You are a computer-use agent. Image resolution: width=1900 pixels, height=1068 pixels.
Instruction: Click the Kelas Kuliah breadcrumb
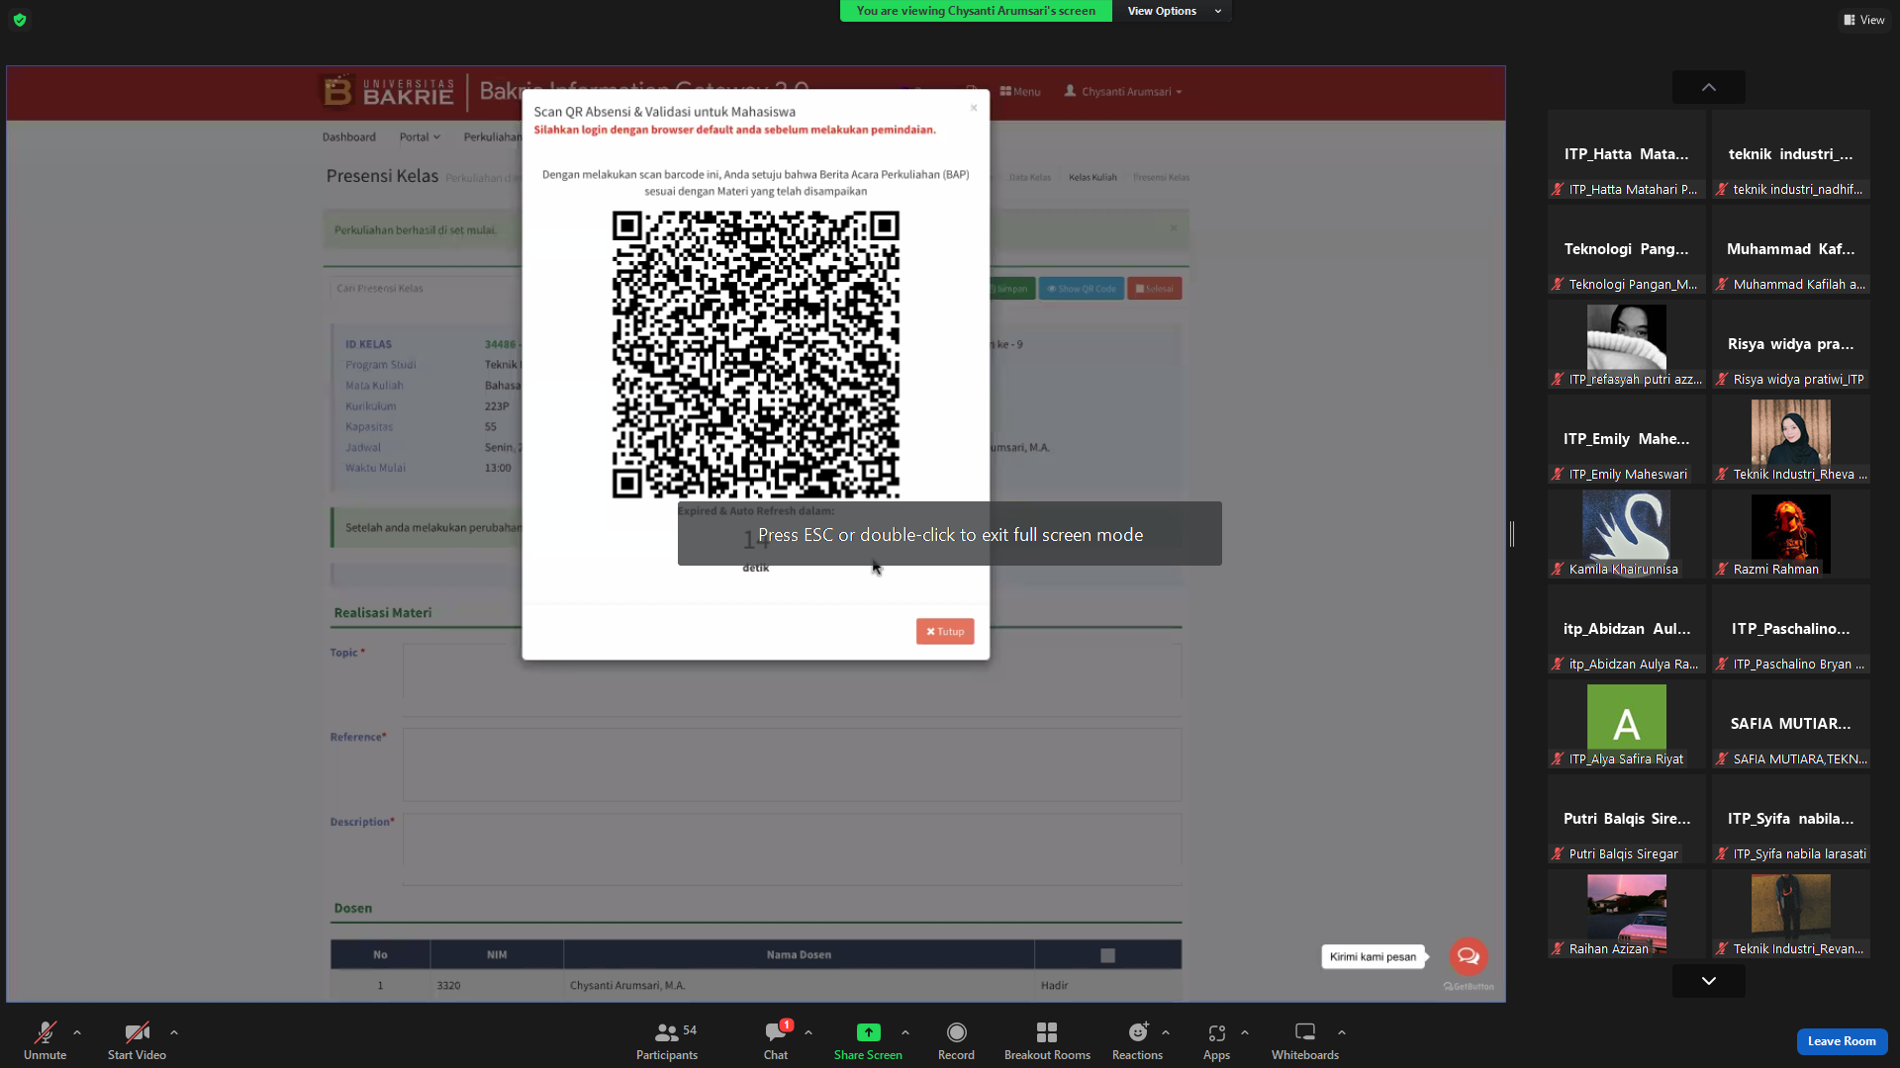coord(1092,177)
